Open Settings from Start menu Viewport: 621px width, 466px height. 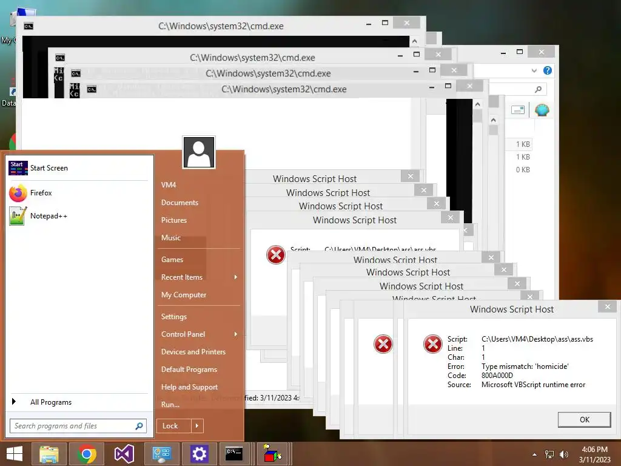point(173,317)
